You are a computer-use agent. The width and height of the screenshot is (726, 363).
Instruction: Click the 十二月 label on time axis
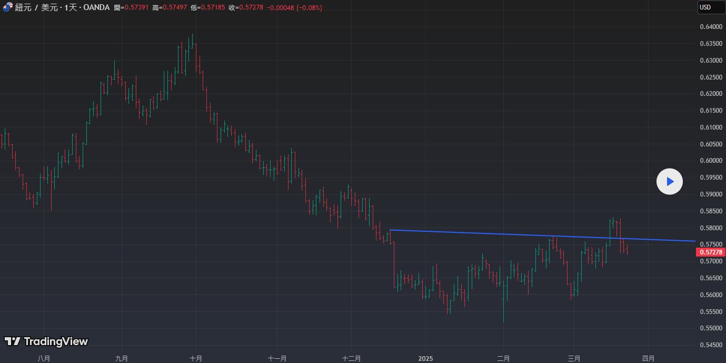tap(351, 358)
